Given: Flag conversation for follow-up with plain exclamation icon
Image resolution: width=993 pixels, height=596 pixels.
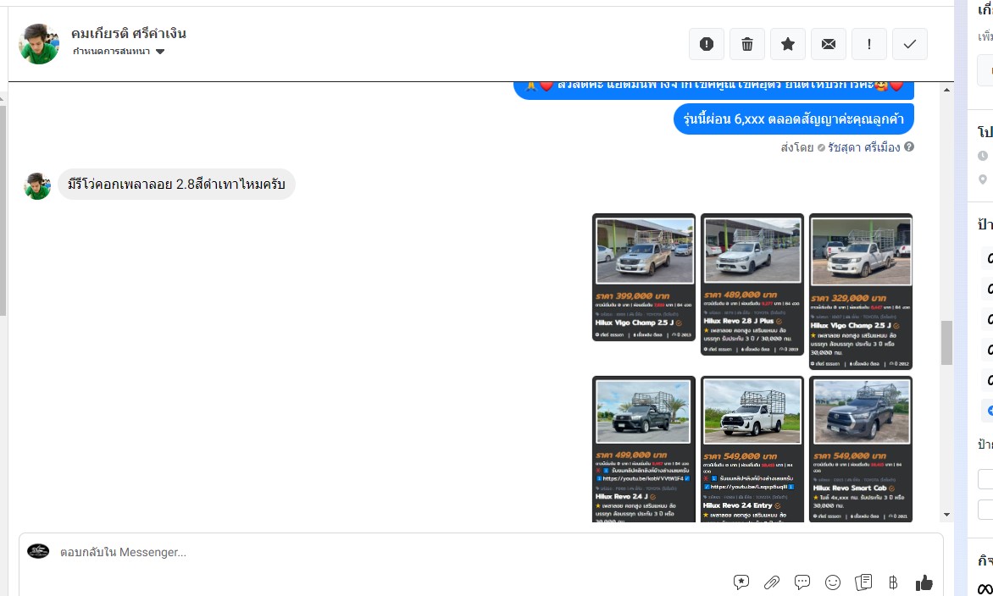Looking at the screenshot, I should tap(869, 44).
